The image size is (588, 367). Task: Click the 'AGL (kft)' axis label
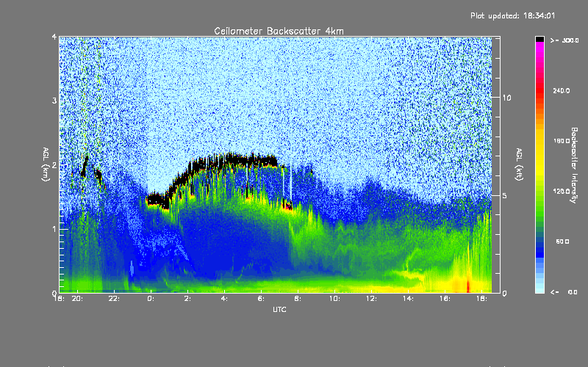click(520, 164)
